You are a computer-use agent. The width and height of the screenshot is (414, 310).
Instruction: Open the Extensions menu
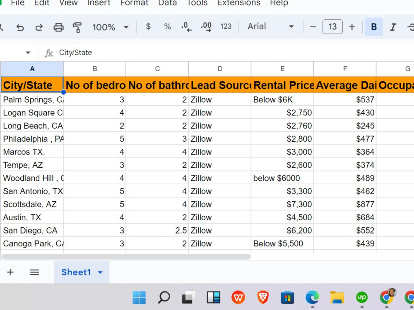(239, 3)
